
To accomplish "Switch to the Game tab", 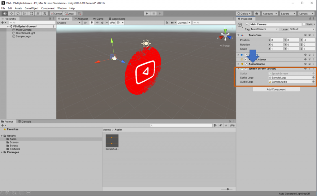I will click(x=98, y=19).
